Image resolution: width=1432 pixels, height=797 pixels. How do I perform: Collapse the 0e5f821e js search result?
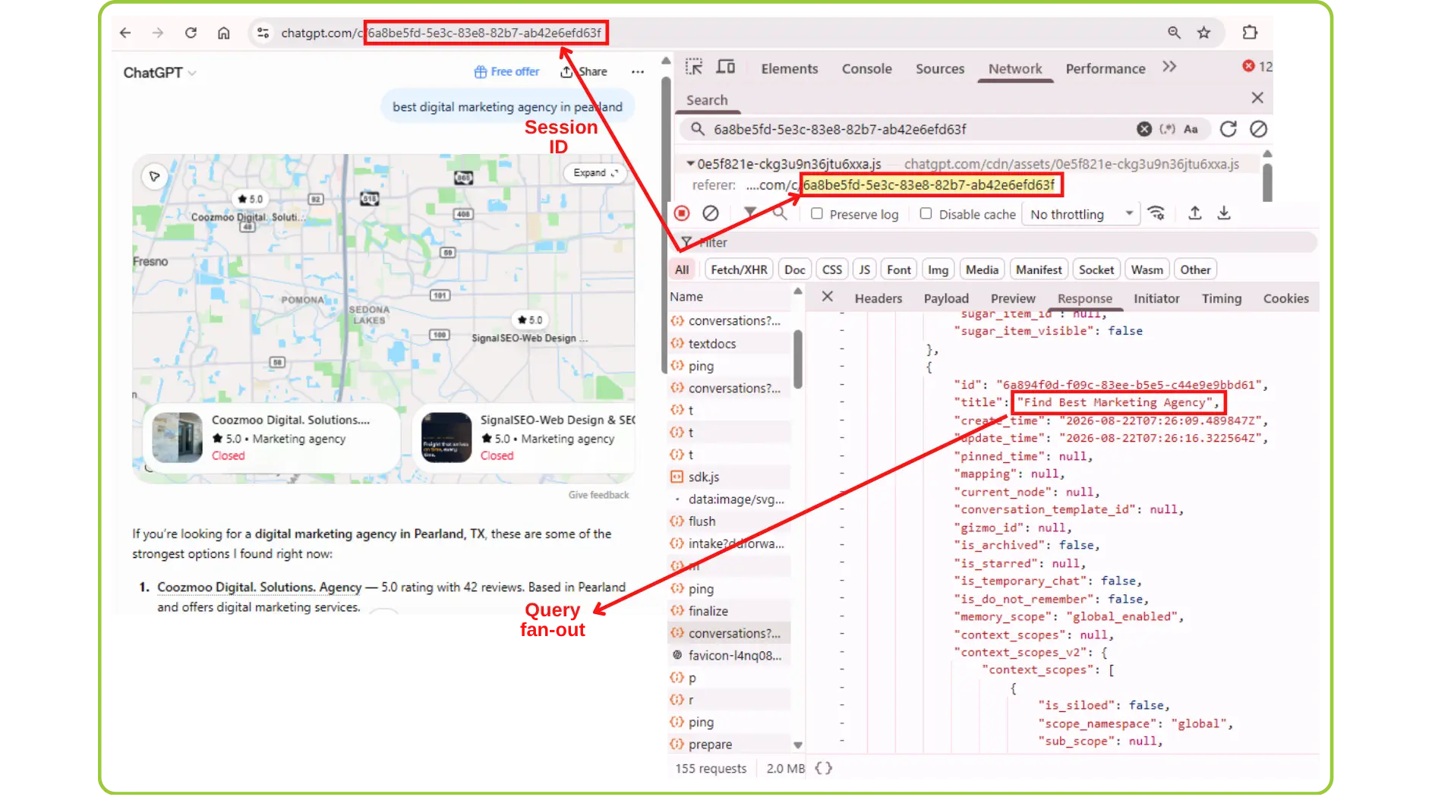(690, 163)
